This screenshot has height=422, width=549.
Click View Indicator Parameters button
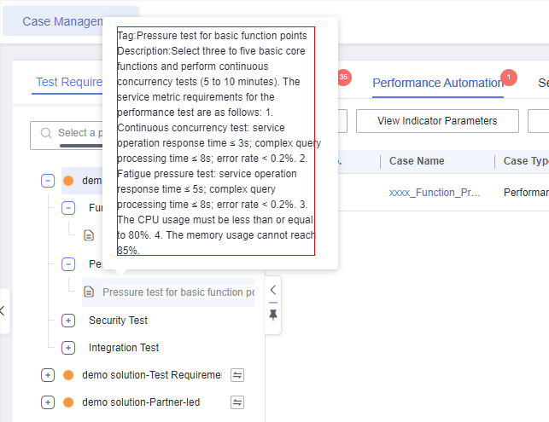(437, 121)
